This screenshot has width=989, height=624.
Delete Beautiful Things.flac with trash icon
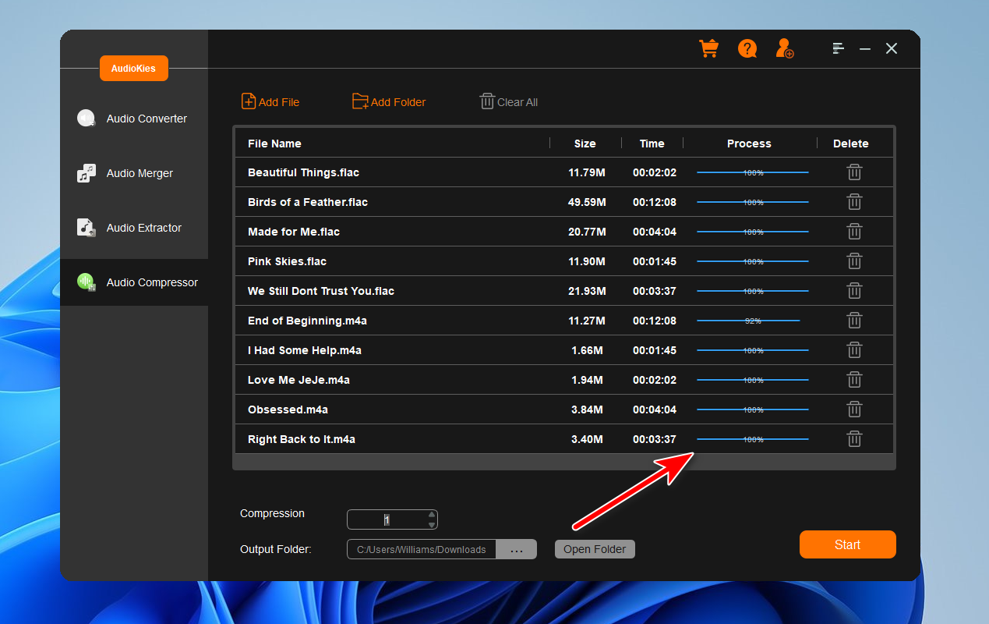(854, 172)
